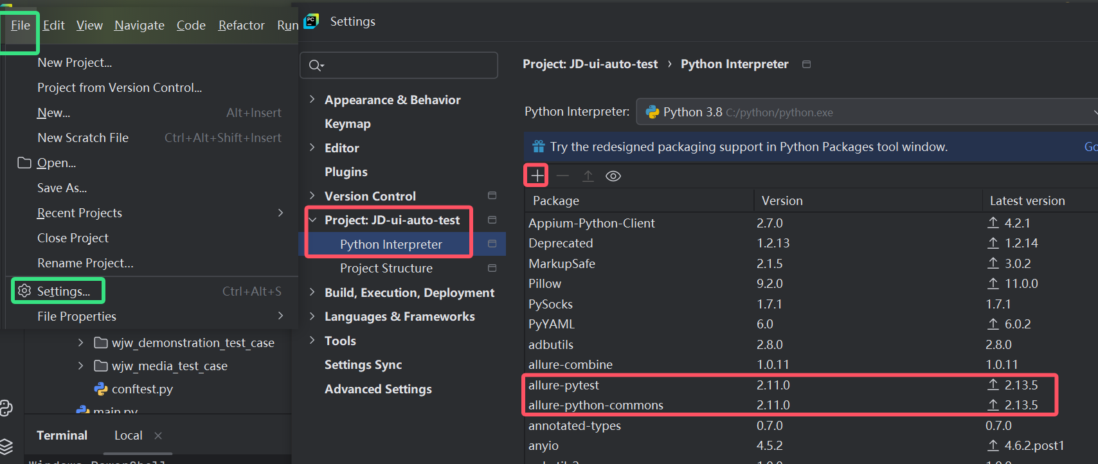Toggle the show early releases eye icon
Screen dimensions: 1098x464
[x=613, y=176]
